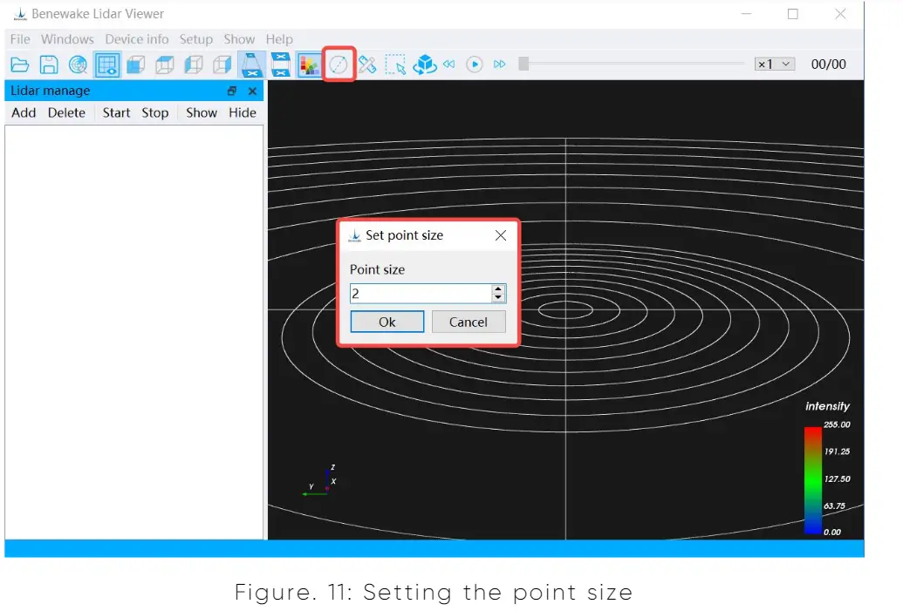This screenshot has height=611, width=903.
Task: Click the ruler and pencil measure icon
Action: coord(367,64)
